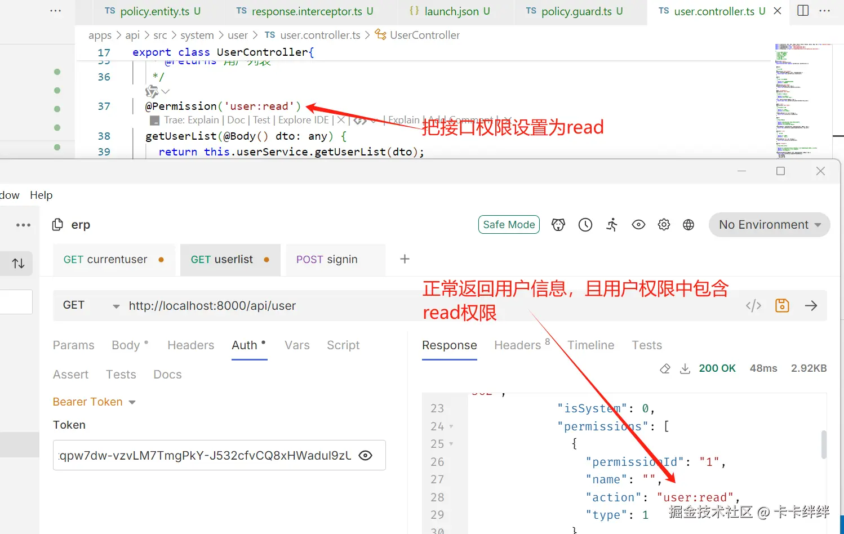
Task: Open the No Environment dropdown
Action: [770, 225]
